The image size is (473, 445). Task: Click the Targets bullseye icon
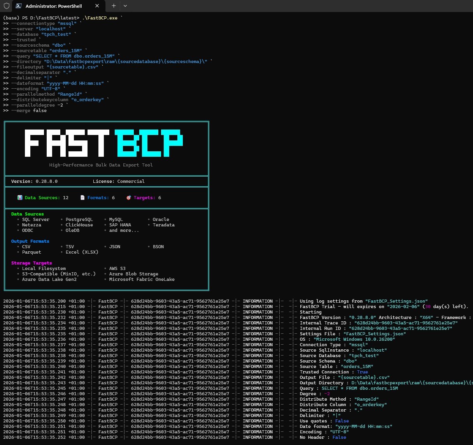129,198
